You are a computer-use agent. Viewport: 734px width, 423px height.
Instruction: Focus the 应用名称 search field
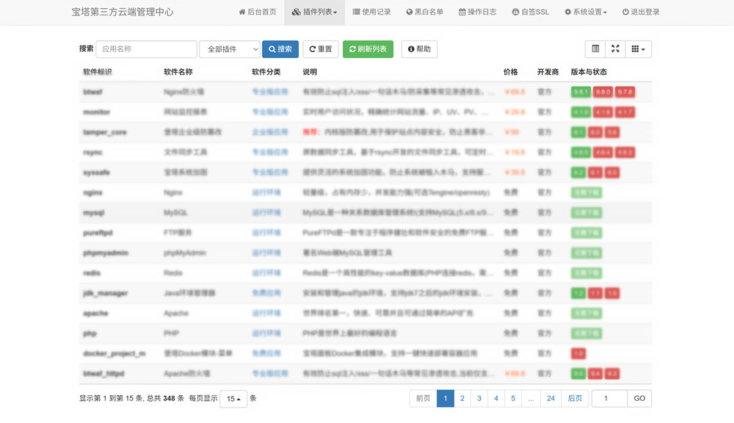point(146,49)
